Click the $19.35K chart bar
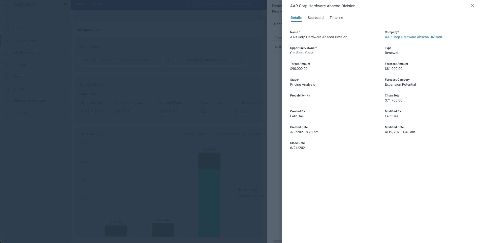Viewport: 481px width, 243px height. [163, 229]
